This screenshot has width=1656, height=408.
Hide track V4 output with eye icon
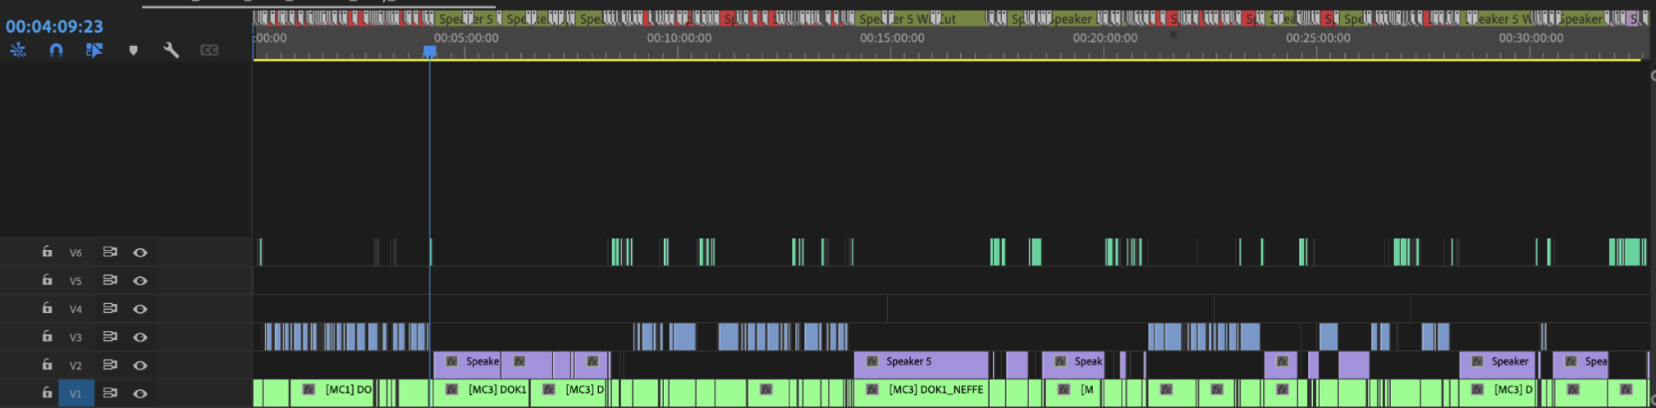click(140, 309)
